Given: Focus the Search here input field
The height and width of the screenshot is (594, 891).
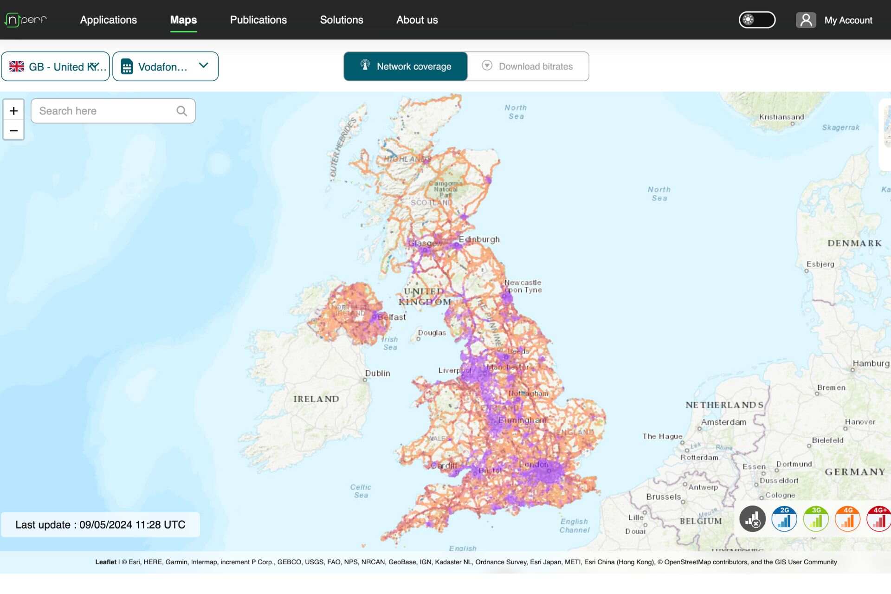Looking at the screenshot, I should click(x=104, y=111).
